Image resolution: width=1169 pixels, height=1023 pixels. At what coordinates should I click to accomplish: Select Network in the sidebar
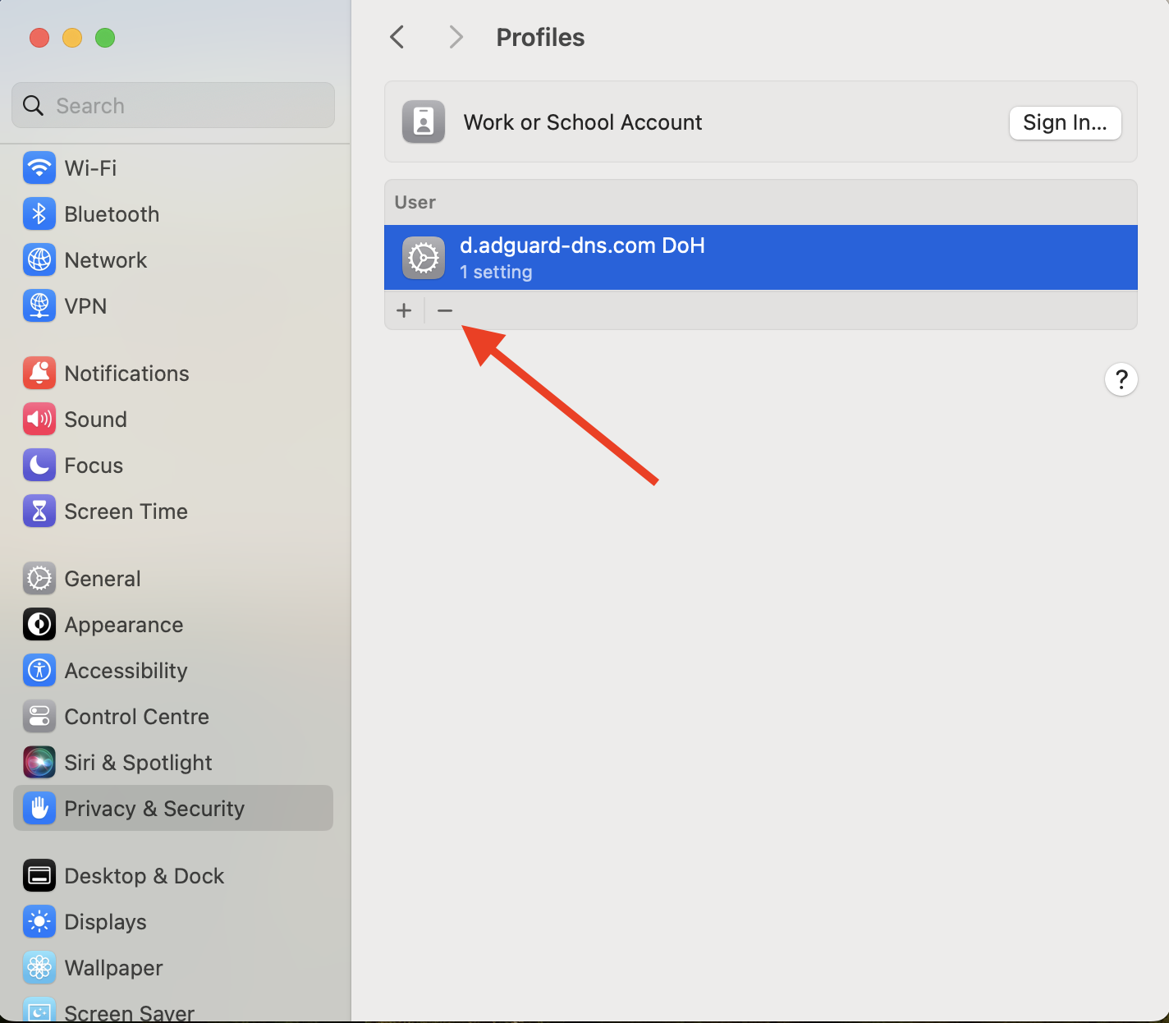pos(105,259)
